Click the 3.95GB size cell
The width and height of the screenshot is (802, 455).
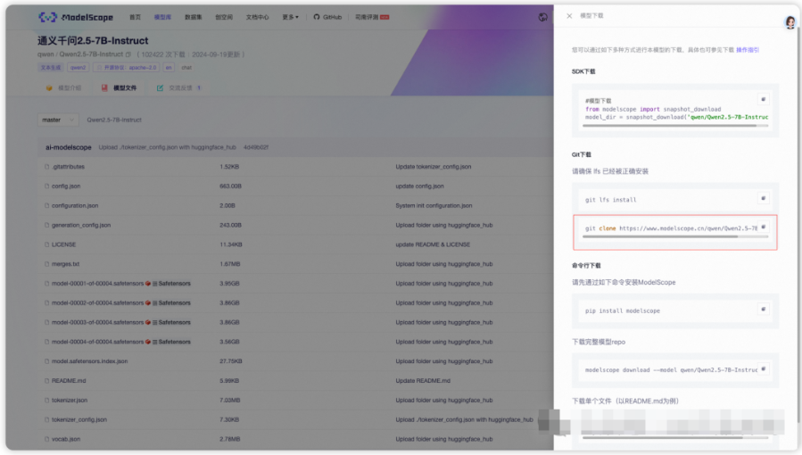click(229, 283)
